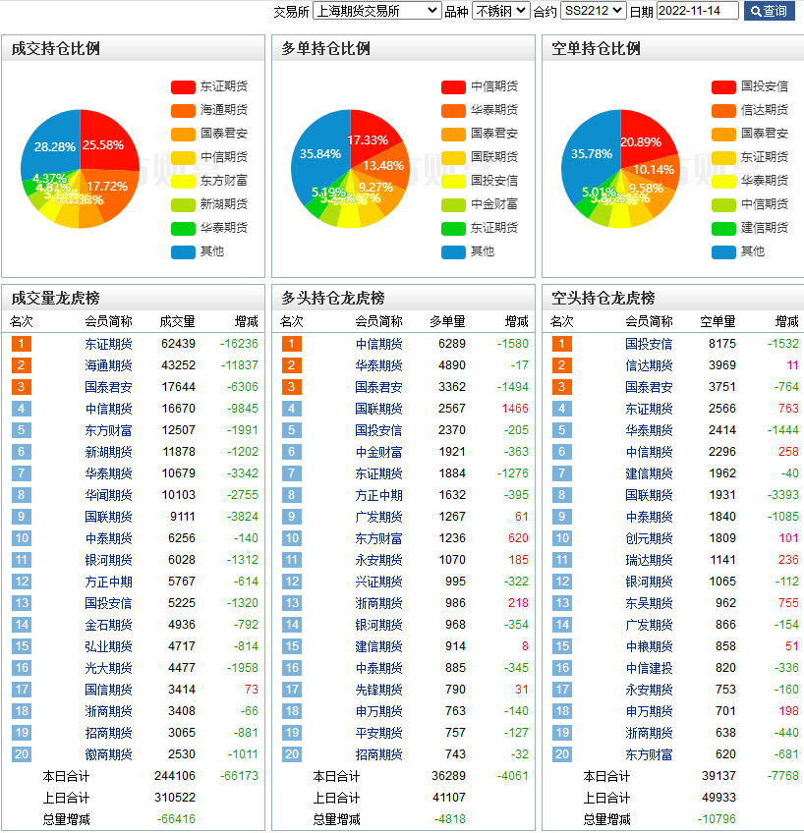Open the 交易所 exchange dropdown

pos(376,11)
